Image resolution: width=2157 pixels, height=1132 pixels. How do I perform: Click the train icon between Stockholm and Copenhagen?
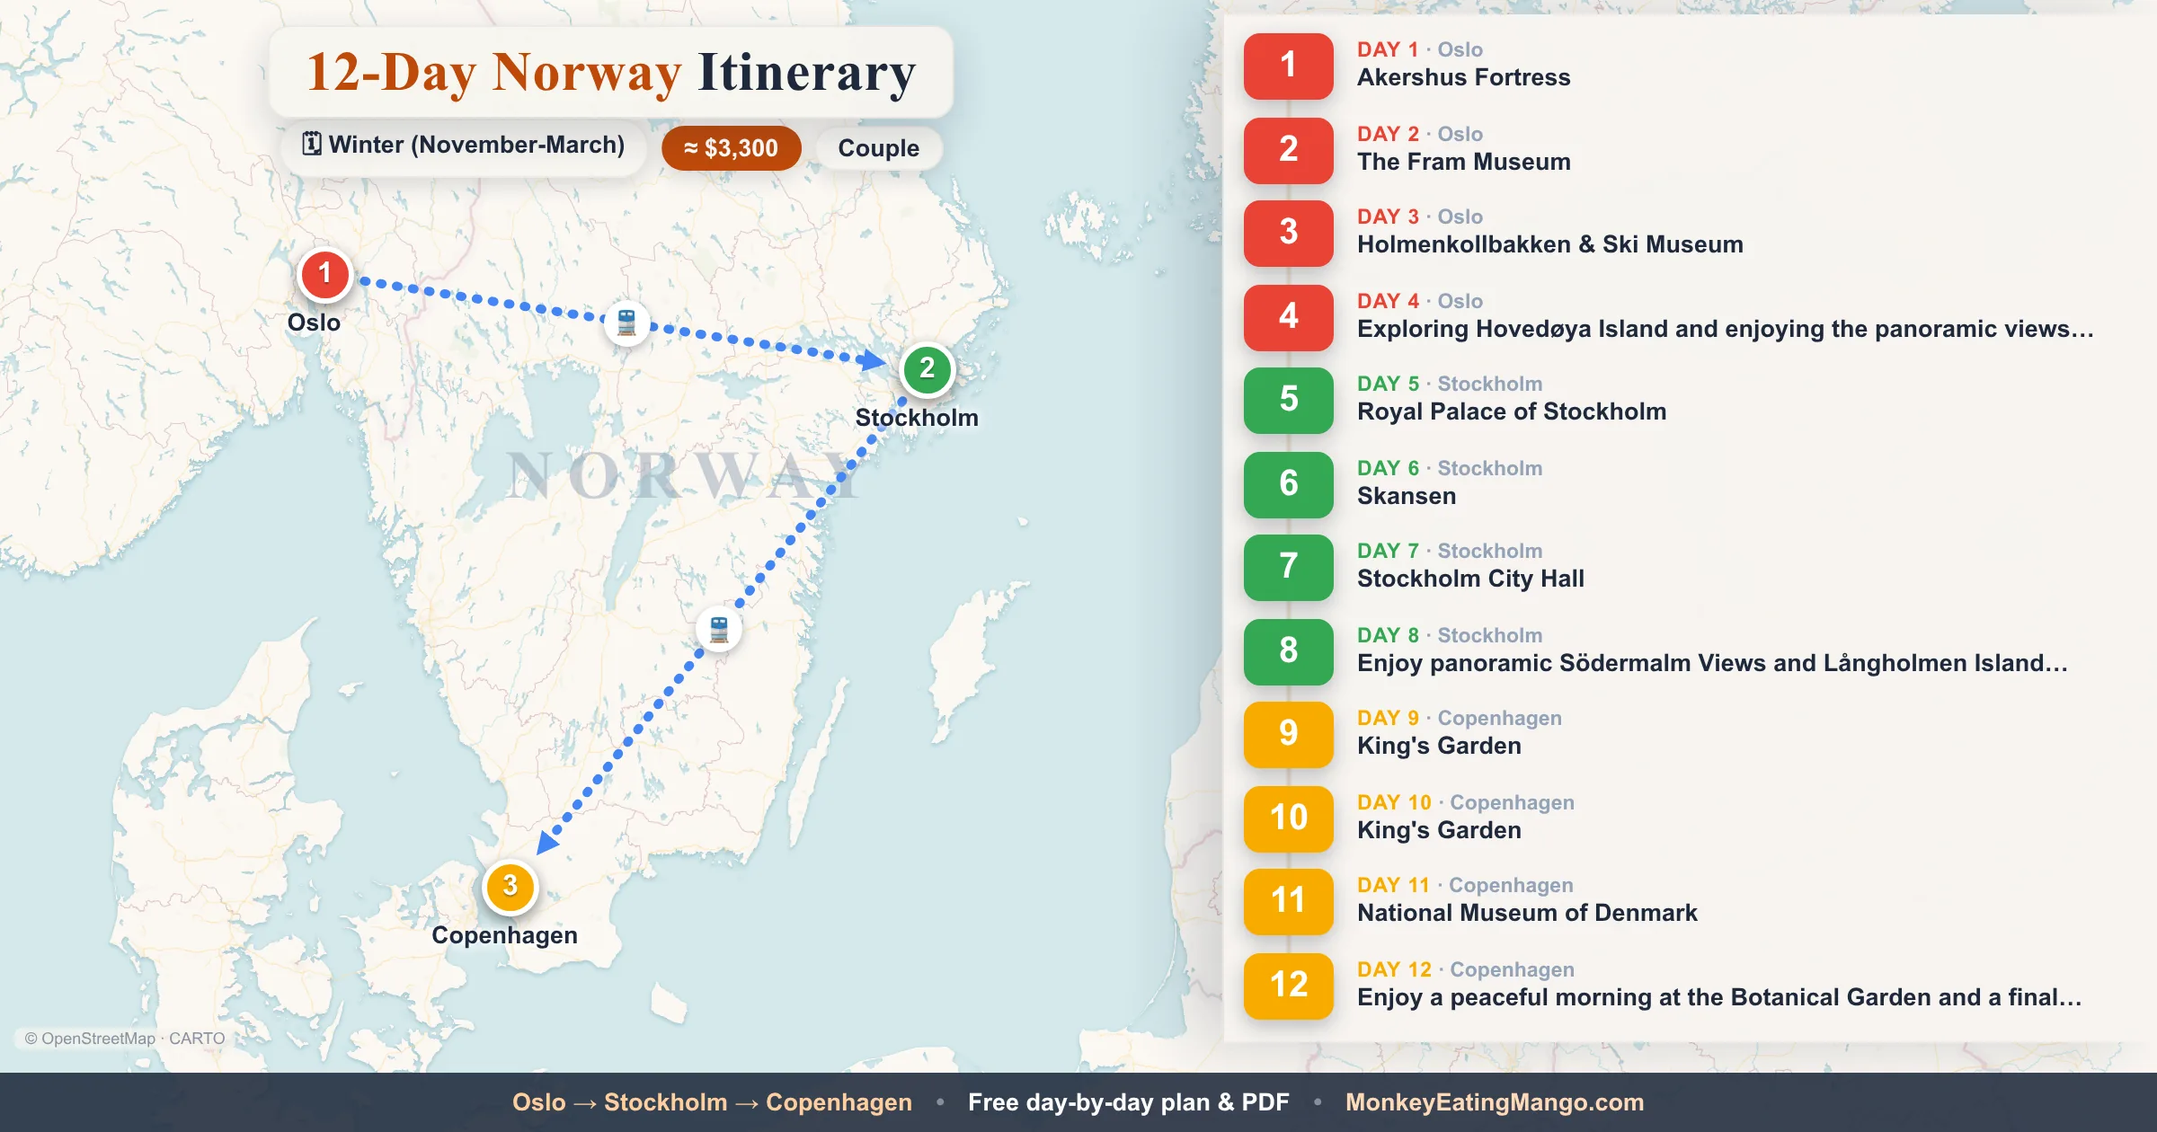[x=719, y=628]
